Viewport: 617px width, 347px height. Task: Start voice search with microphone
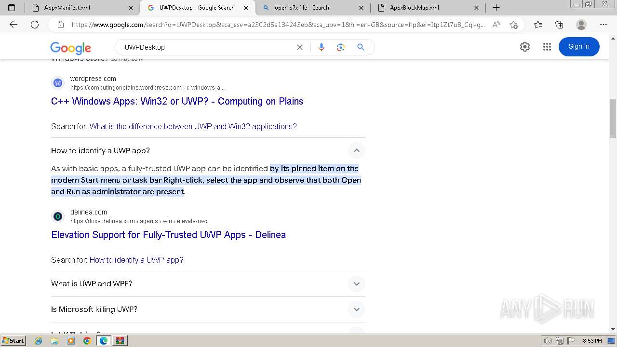click(322, 47)
